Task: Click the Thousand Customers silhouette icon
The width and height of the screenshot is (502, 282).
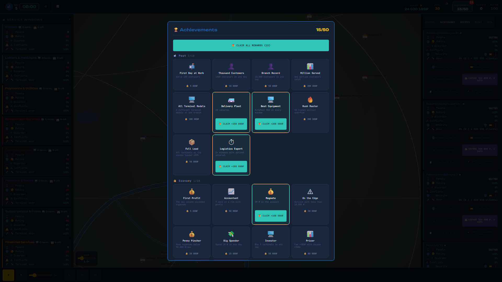Action: (x=231, y=66)
